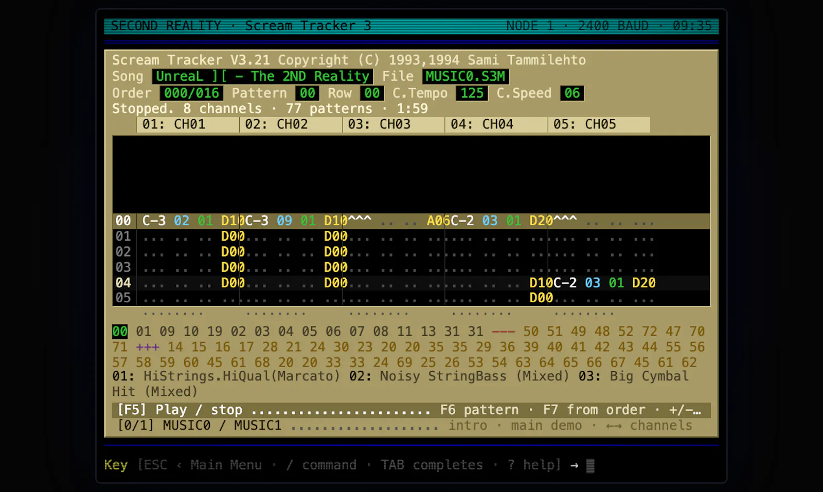Click the F7 from order shortcut
The image size is (823, 492).
point(594,410)
